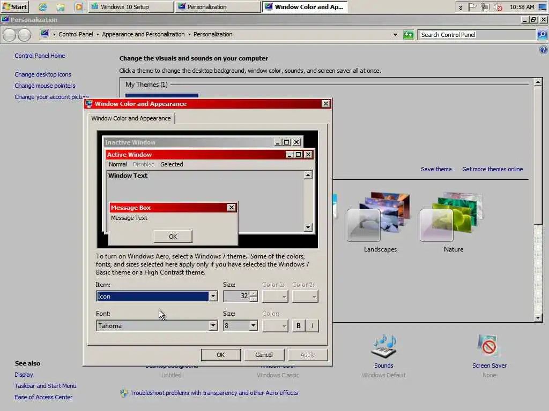
Task: Open the Font dropdown showing Tahoma
Action: [x=157, y=326]
